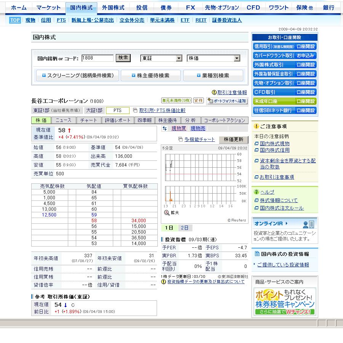Click the magnifier icon to enlarge the chart
Screen dimensions: 343x343
tap(167, 213)
